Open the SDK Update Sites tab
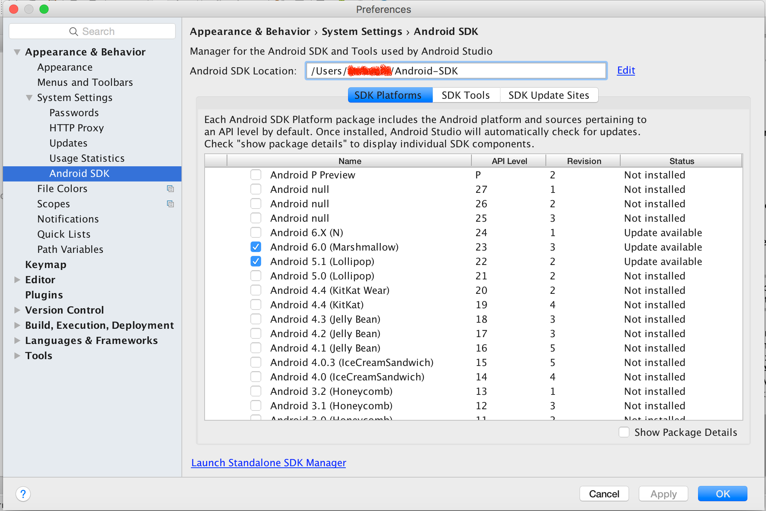This screenshot has width=766, height=511. [548, 95]
